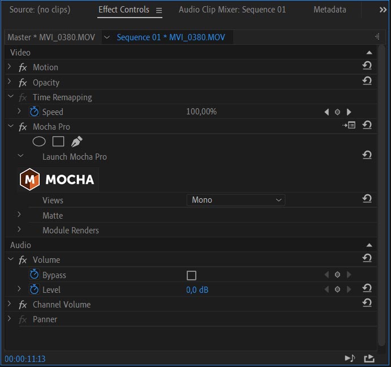Image resolution: width=391 pixels, height=367 pixels.
Task: Reset the Level parameter
Action: 367,288
